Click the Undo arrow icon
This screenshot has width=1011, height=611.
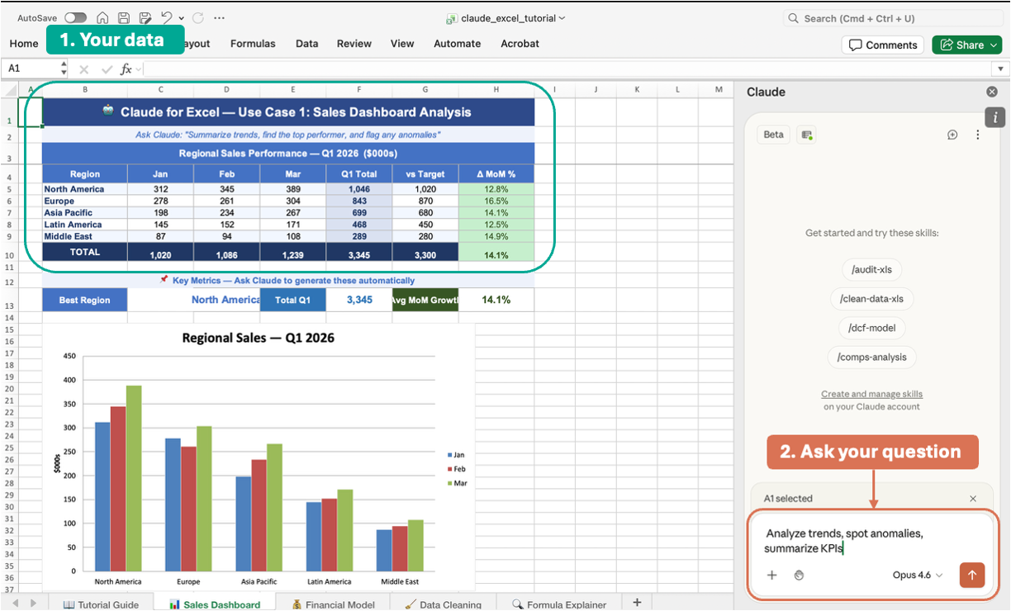(166, 17)
